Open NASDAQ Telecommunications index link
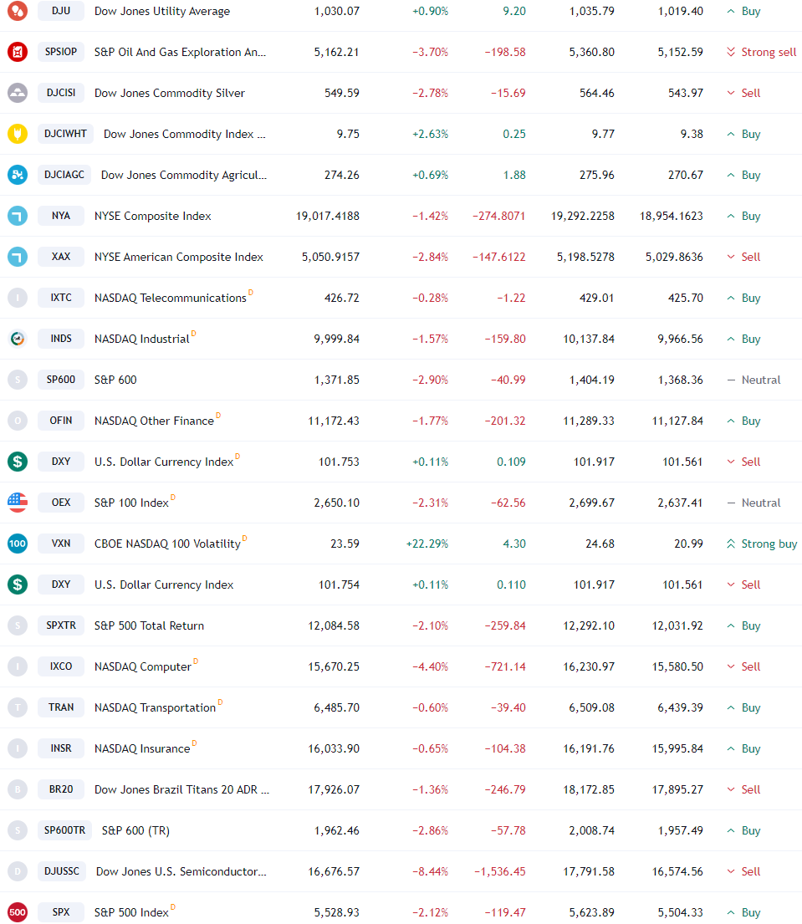The image size is (802, 924). pyautogui.click(x=171, y=298)
